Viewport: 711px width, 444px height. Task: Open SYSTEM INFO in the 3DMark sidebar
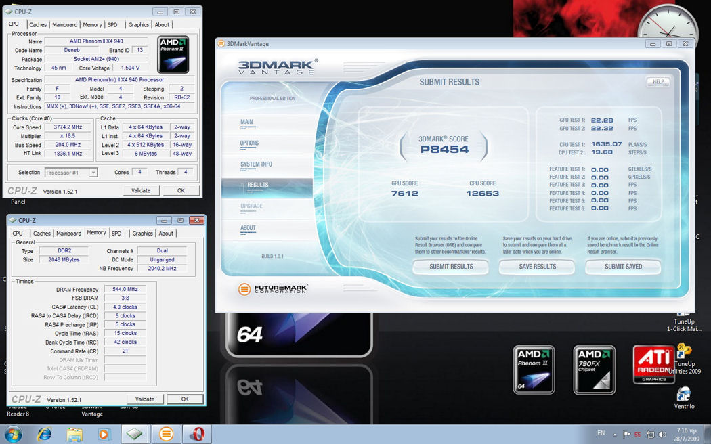pyautogui.click(x=256, y=164)
